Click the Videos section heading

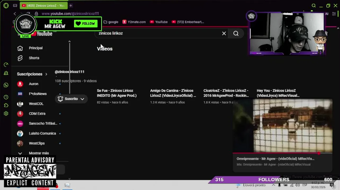(x=105, y=49)
